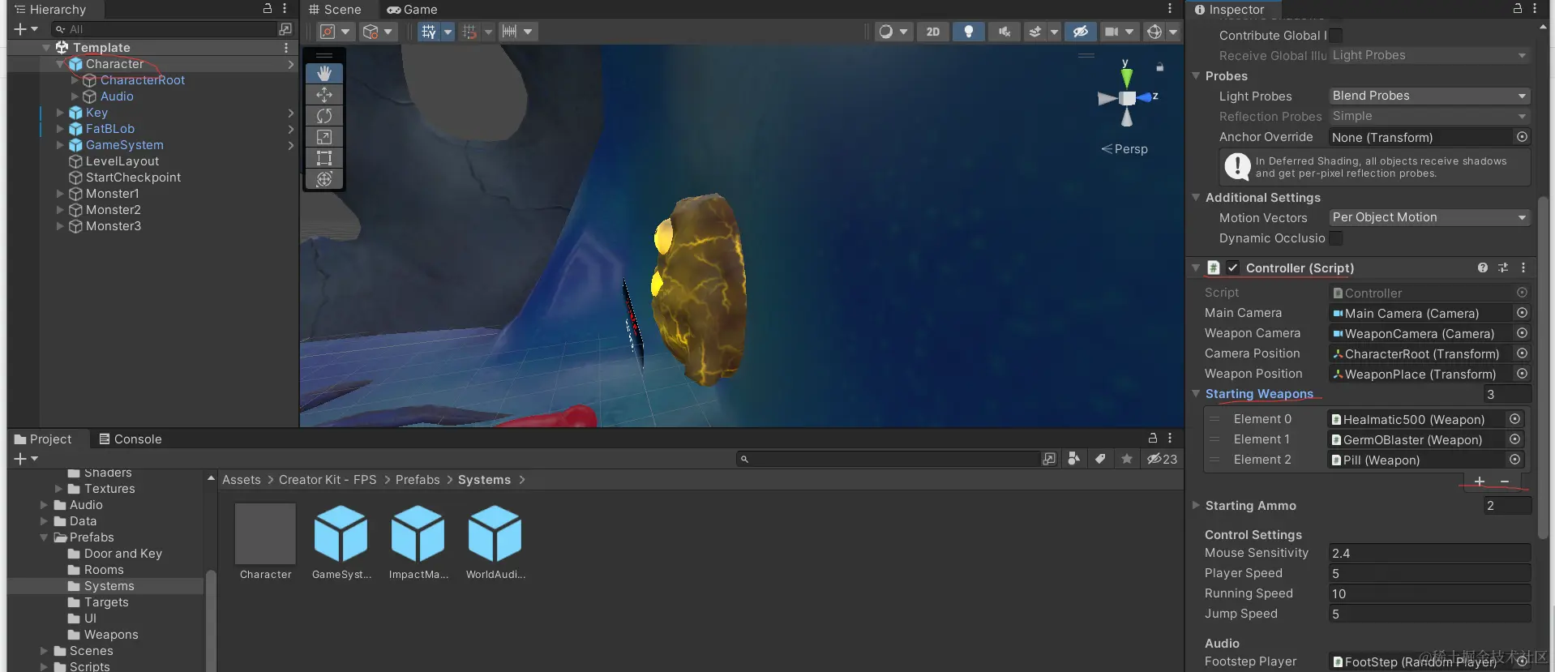1555x672 pixels.
Task: Expand the Starting Ammo foldout
Action: tap(1195, 505)
